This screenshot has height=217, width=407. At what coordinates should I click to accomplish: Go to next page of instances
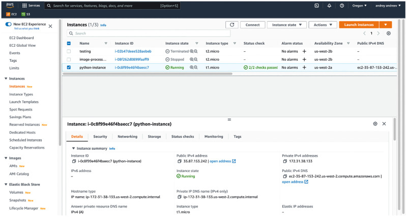click(378, 33)
